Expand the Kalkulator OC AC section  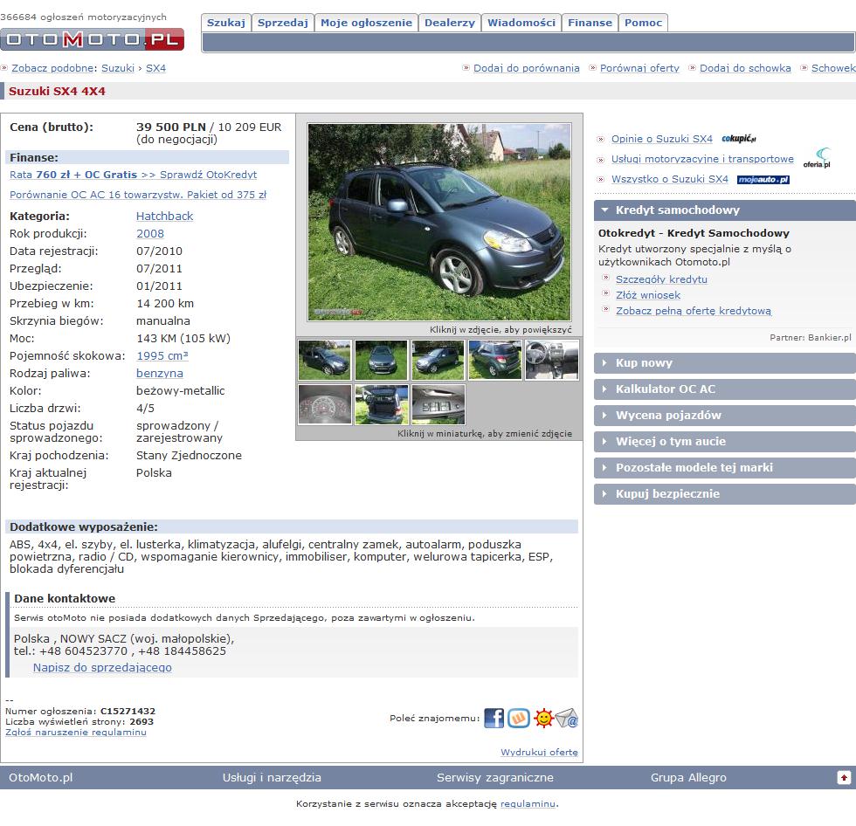pyautogui.click(x=725, y=389)
